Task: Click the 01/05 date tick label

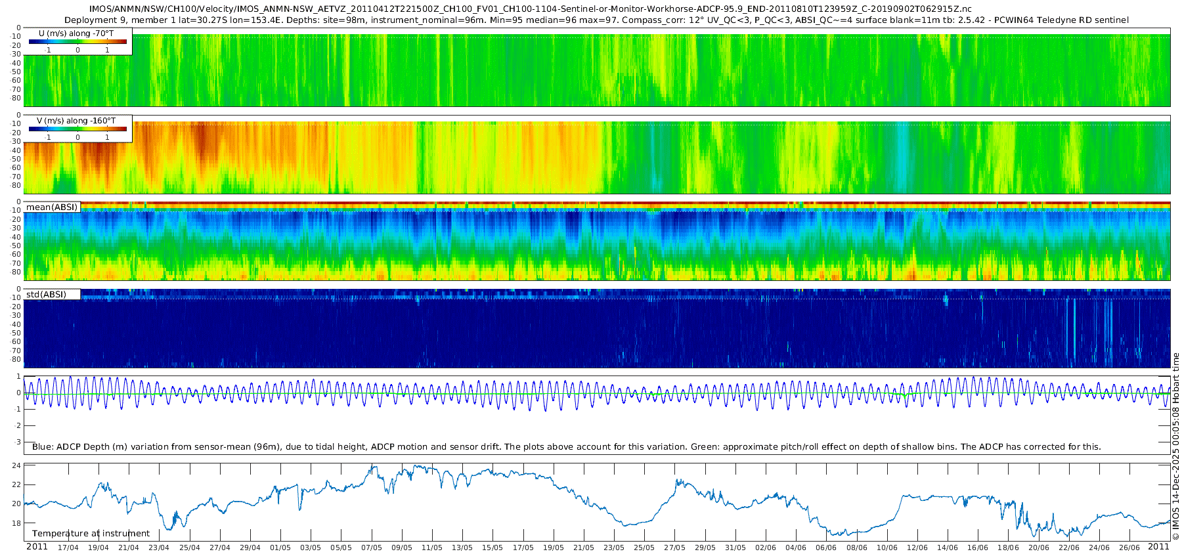Action: coord(280,547)
